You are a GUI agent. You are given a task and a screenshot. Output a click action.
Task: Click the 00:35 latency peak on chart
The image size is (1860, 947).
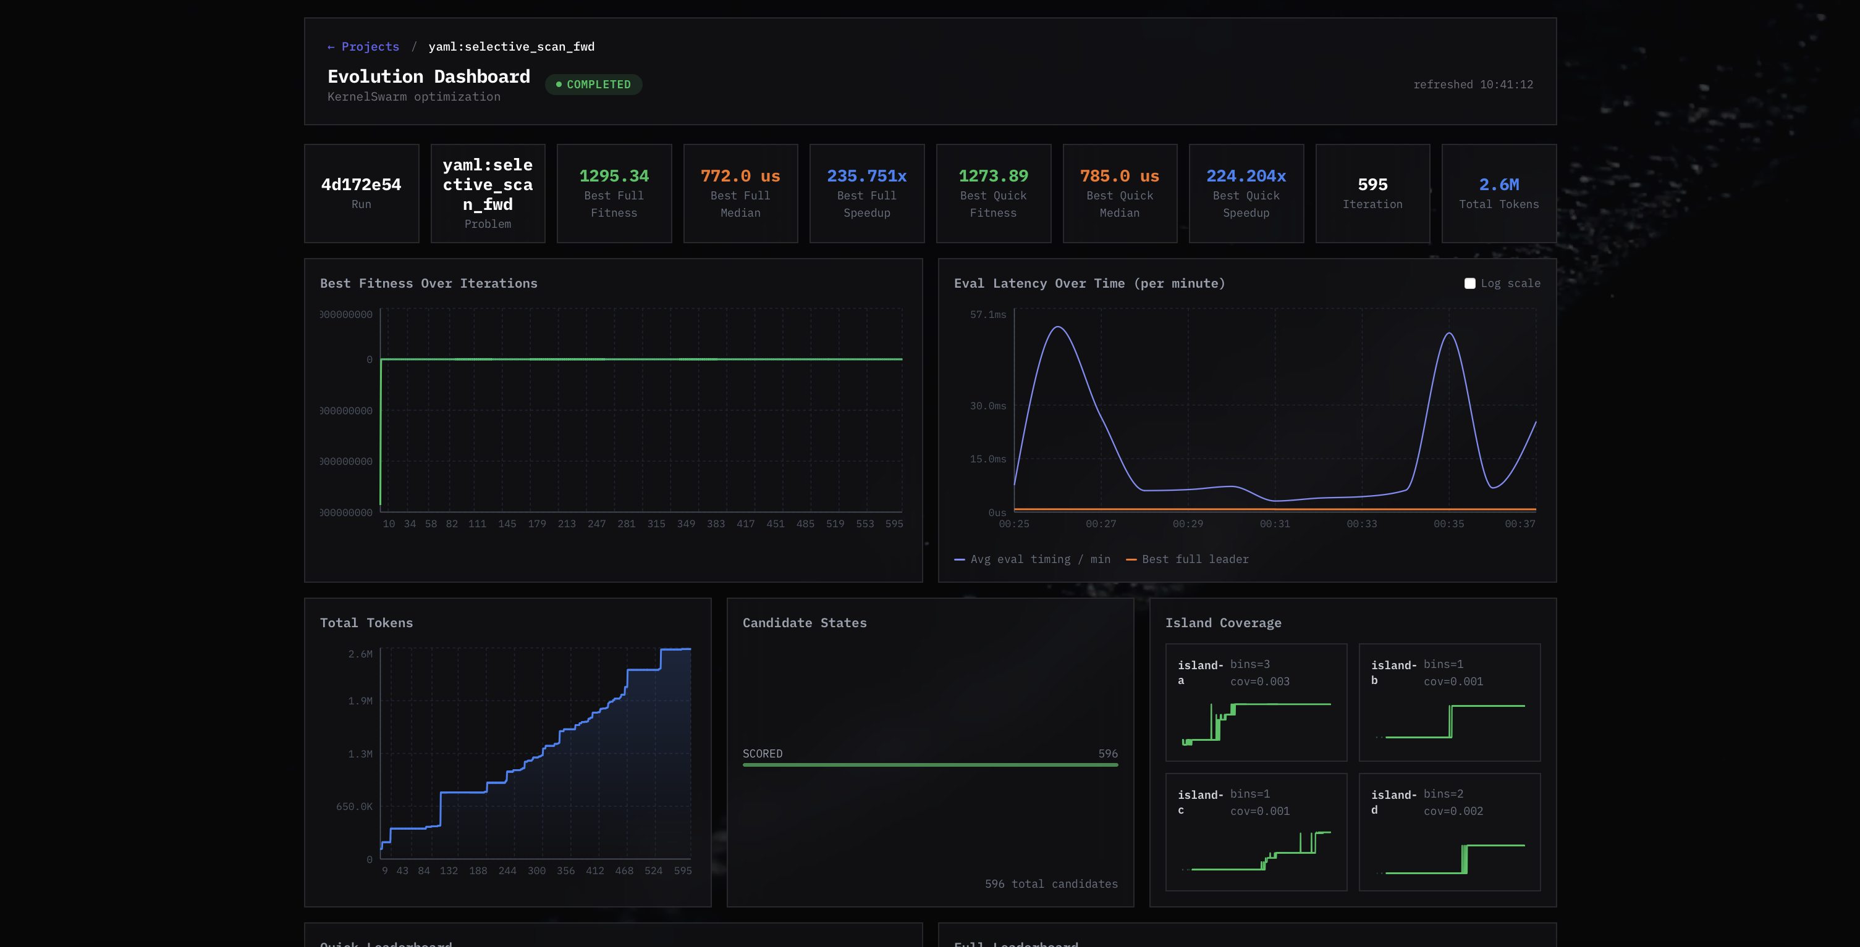pos(1449,333)
